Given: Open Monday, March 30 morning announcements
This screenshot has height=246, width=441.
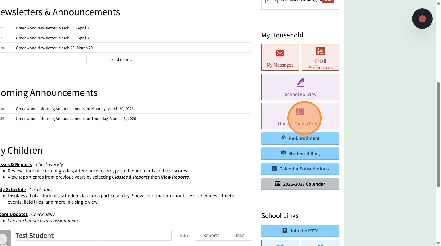Looking at the screenshot, I should 75,109.
